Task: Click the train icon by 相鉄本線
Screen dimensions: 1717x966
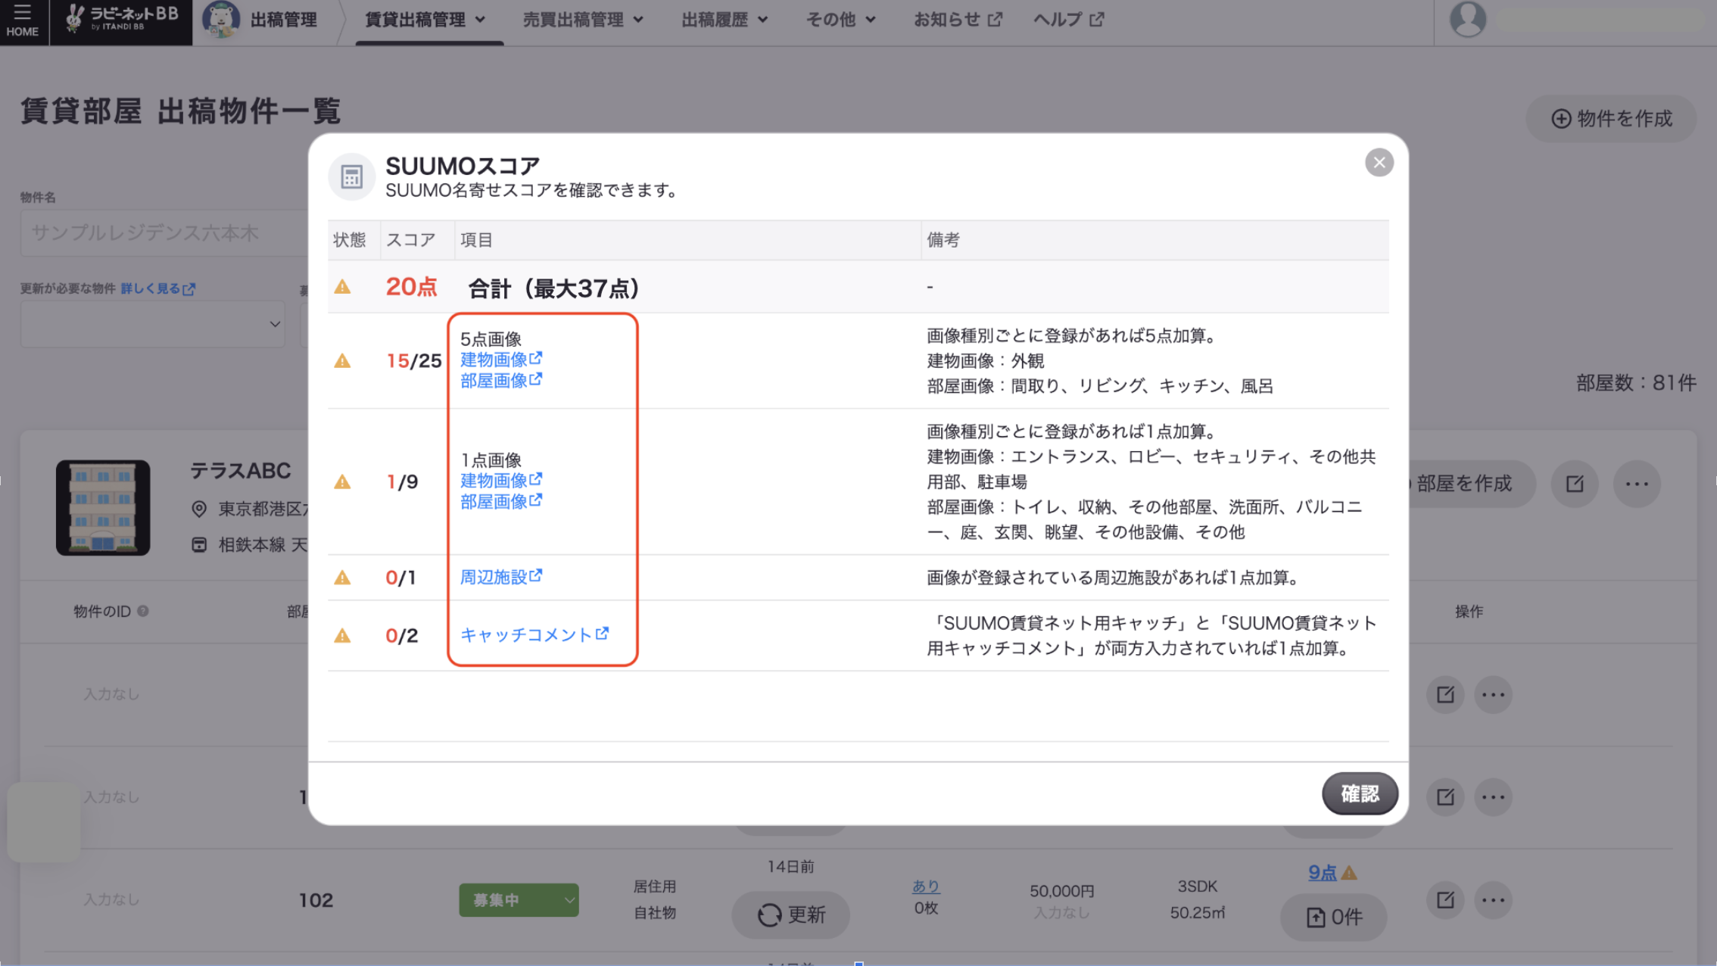Action: click(x=199, y=544)
